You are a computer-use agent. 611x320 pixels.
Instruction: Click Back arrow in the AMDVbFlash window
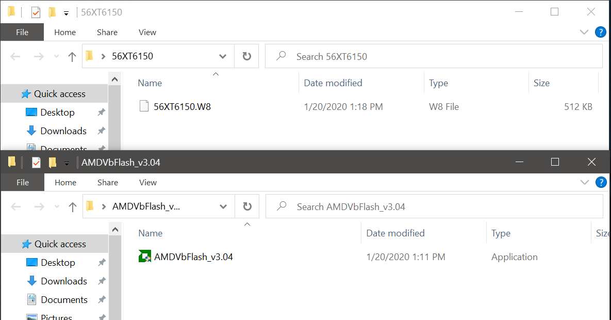pos(15,207)
